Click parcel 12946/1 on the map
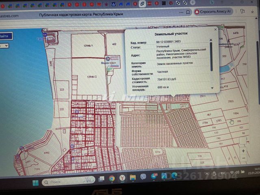Viewport: 260px width, 195px height. (x=88, y=45)
